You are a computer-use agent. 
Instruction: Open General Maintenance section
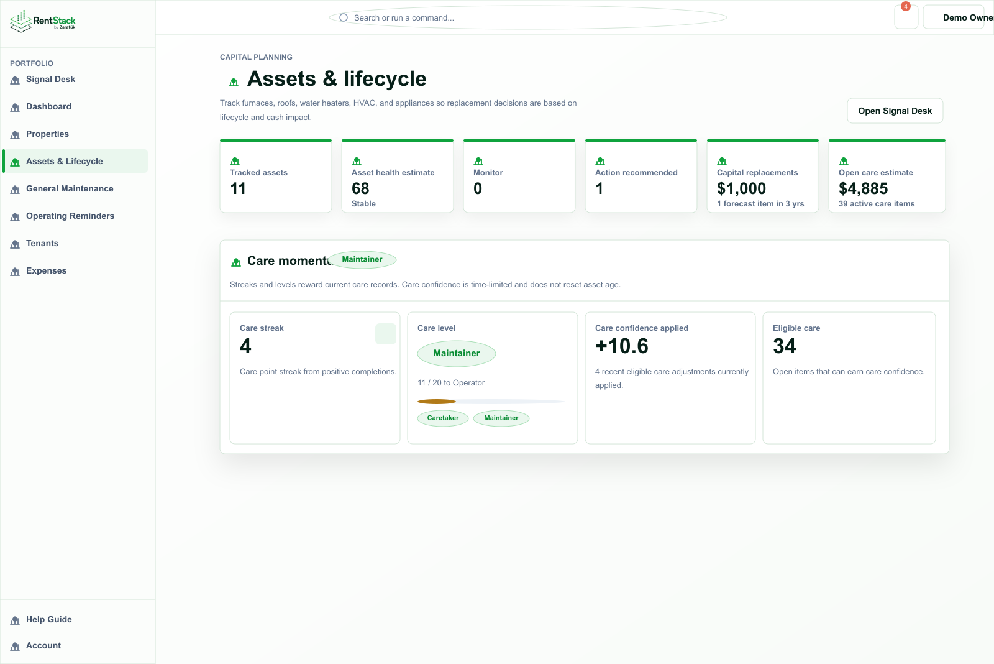pos(75,188)
